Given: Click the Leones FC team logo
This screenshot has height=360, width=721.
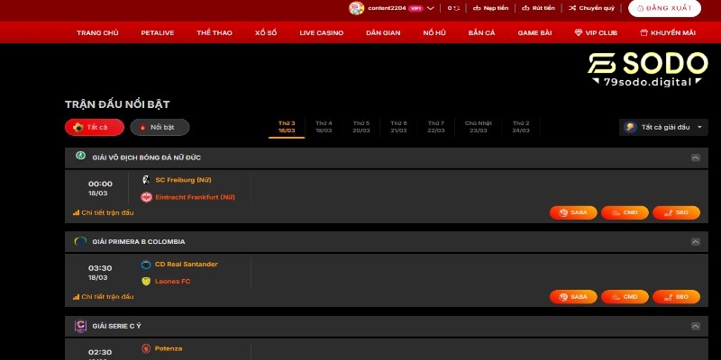Looking at the screenshot, I should tap(146, 281).
